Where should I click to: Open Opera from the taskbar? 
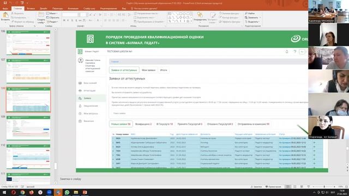coord(13,192)
